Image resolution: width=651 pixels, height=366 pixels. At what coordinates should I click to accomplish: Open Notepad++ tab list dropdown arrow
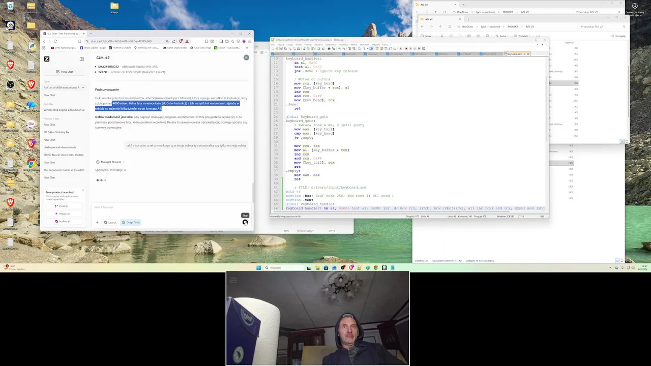click(542, 44)
